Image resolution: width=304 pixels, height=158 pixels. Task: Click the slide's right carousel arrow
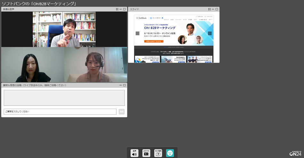(210, 33)
